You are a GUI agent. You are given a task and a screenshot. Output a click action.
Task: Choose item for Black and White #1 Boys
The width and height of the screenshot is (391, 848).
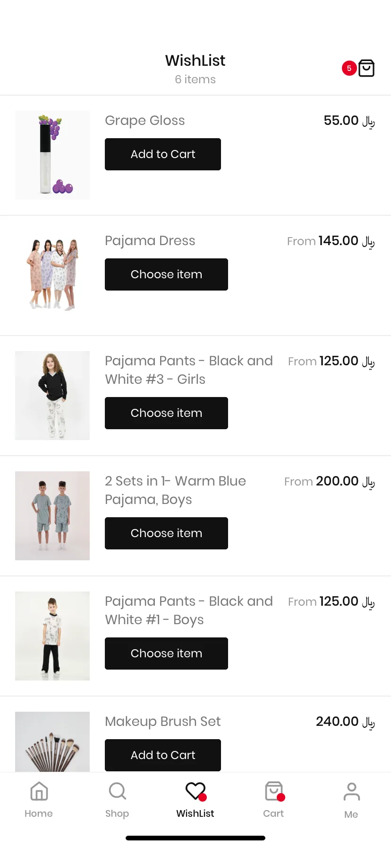[166, 654]
